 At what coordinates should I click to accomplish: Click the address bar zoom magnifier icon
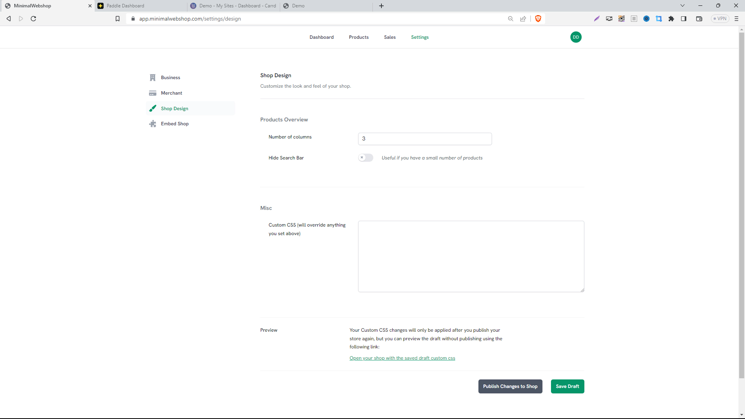(x=511, y=19)
